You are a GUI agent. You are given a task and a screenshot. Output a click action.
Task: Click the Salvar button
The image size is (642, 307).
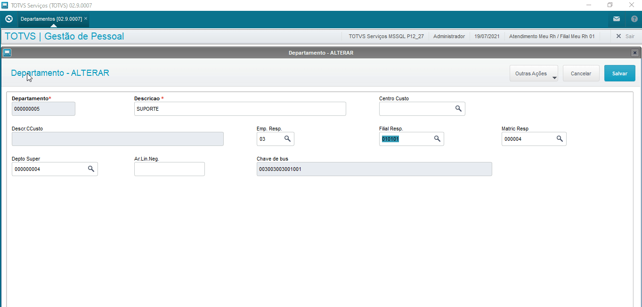620,73
